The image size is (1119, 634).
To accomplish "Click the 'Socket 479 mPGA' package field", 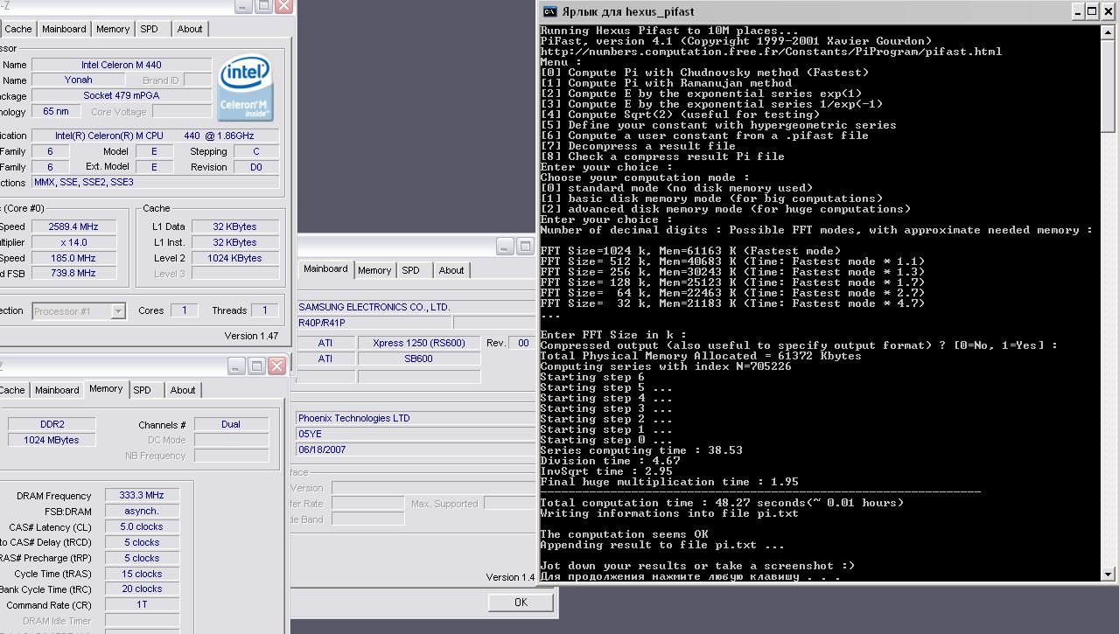I will (122, 95).
